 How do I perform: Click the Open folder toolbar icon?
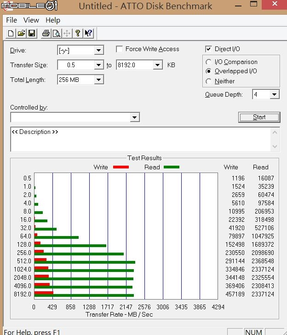click(x=21, y=33)
